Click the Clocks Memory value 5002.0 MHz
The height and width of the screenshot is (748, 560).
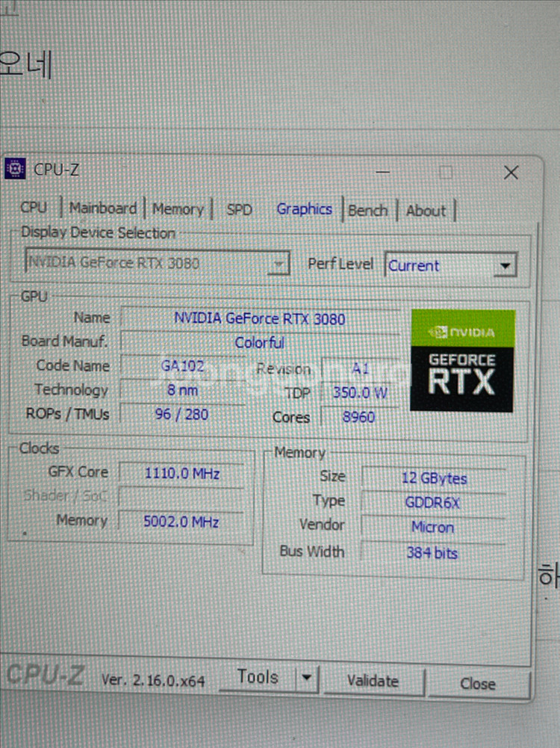(x=181, y=522)
